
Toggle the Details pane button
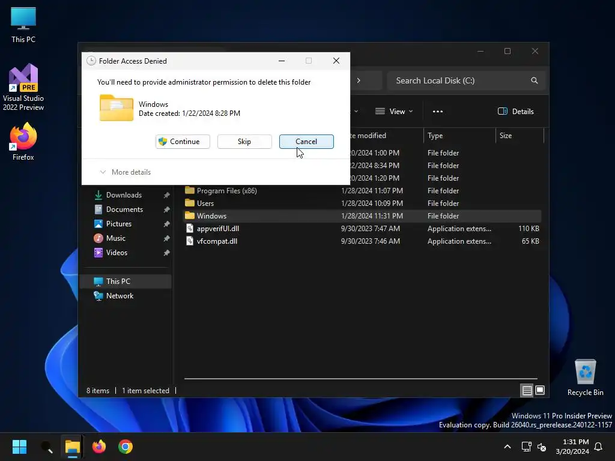click(x=515, y=111)
